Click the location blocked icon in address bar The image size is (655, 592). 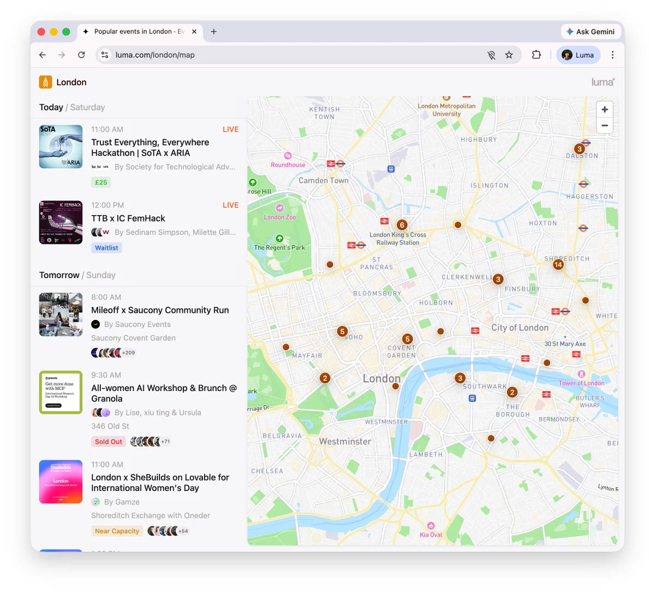(x=491, y=55)
